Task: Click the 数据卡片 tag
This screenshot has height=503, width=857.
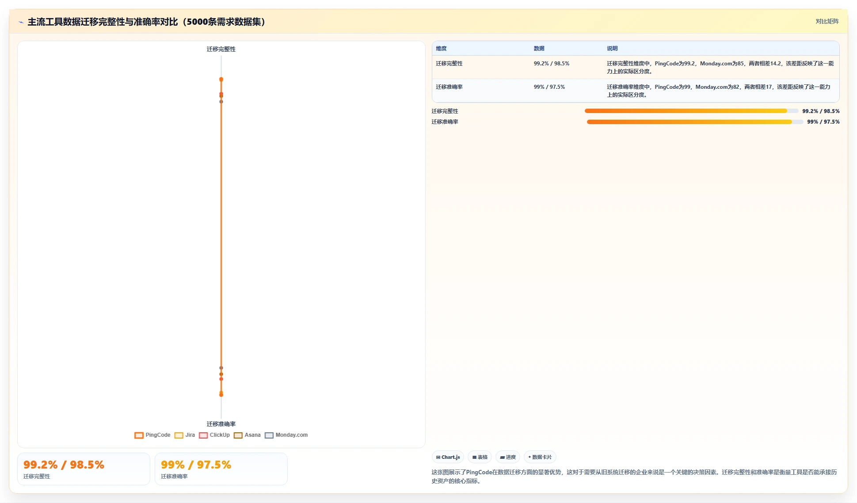Action: (x=540, y=457)
